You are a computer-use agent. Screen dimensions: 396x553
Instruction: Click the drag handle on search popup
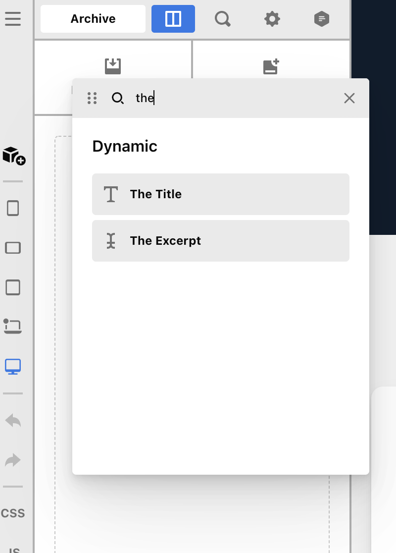(92, 98)
